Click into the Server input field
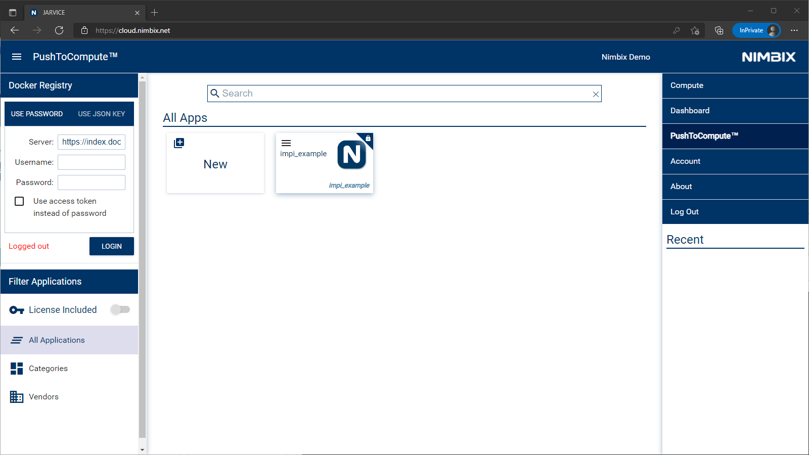Viewport: 809px width, 455px height. 92,142
